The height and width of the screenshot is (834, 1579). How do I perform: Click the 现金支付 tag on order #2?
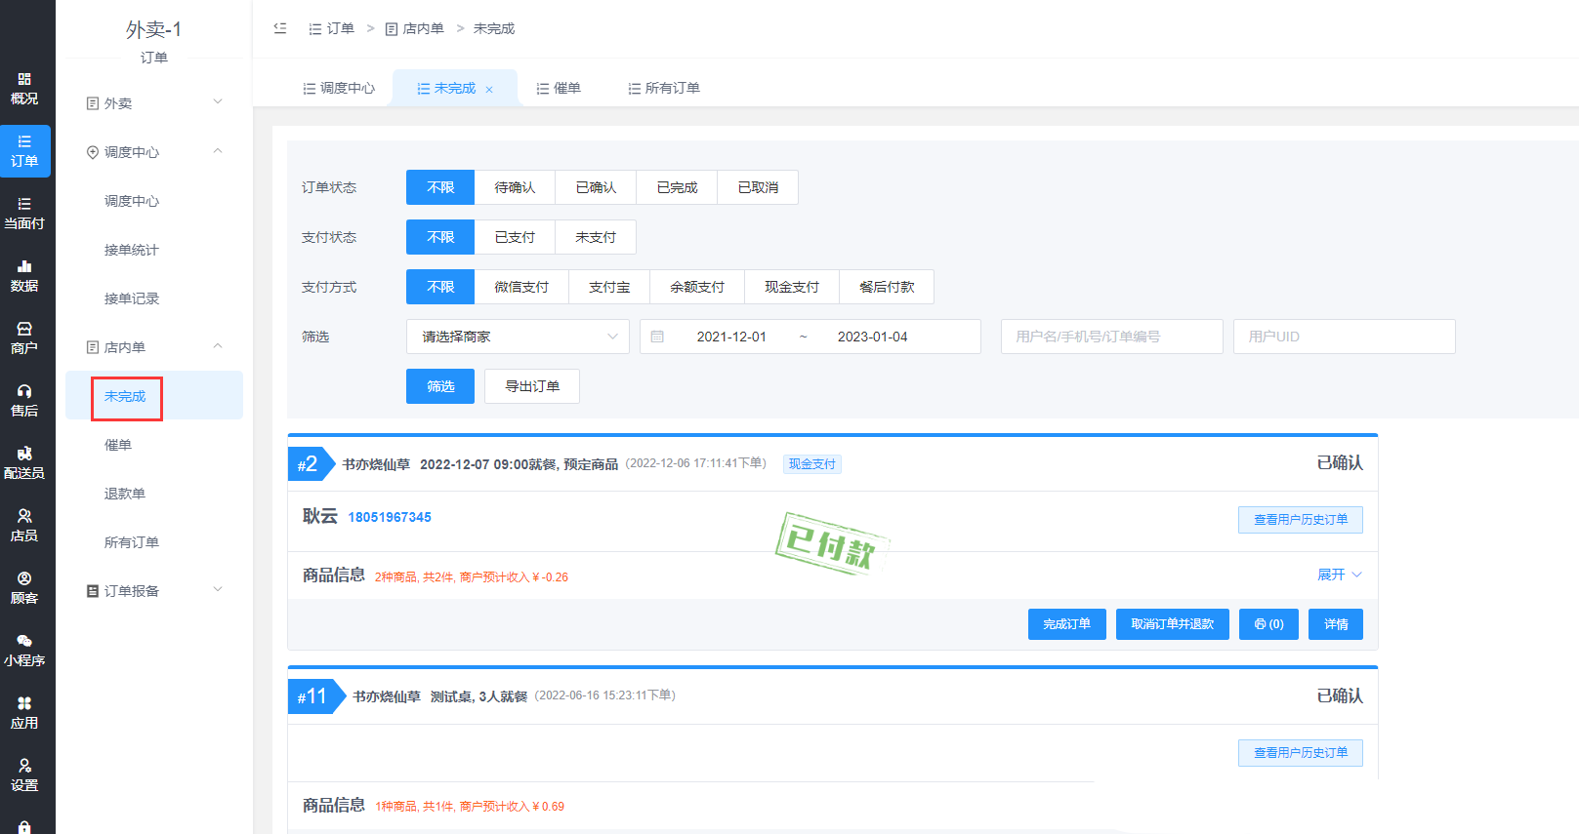tap(812, 464)
